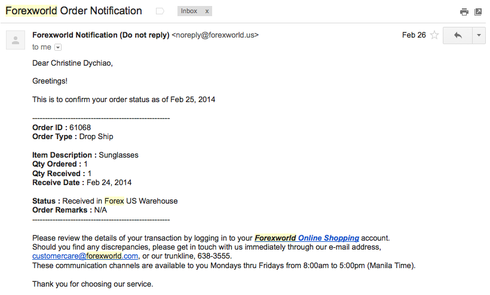Click sender name Forexworld Notification (Do not reply)

coord(100,35)
